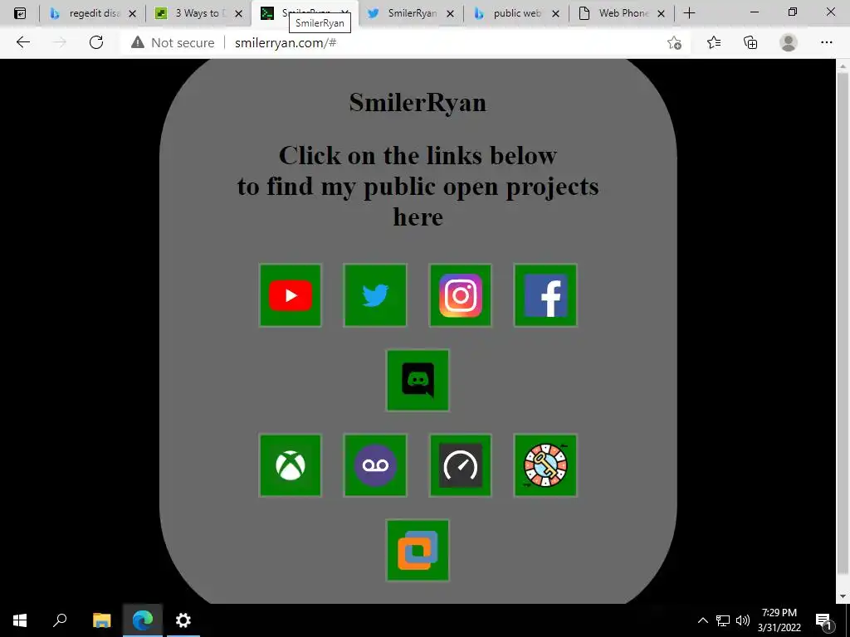Click the address bar URL smilerryan.com
Image resolution: width=850 pixels, height=637 pixels.
[x=286, y=43]
